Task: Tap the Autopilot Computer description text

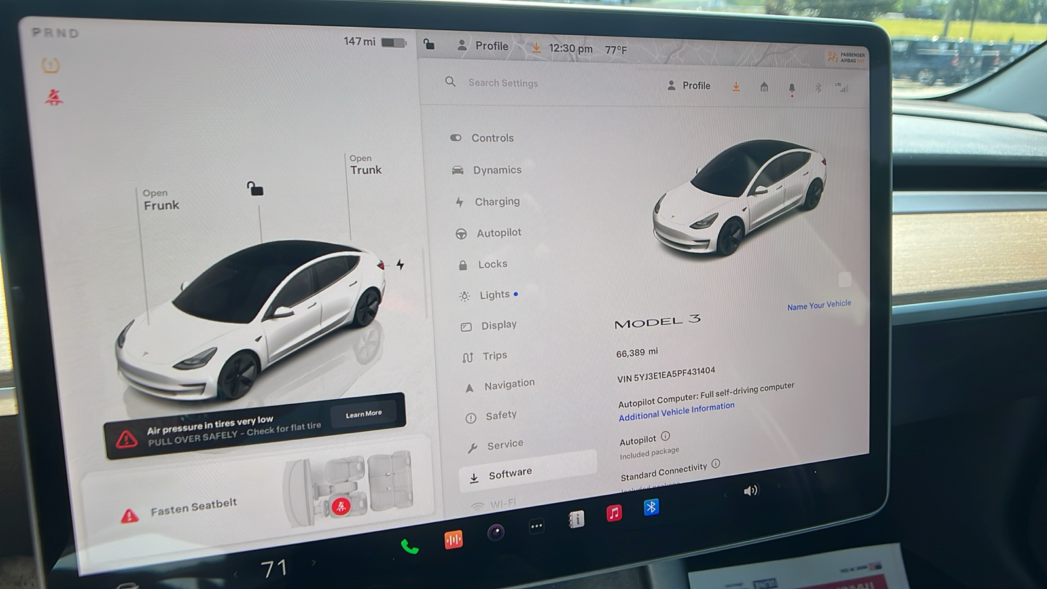Action: 706,395
